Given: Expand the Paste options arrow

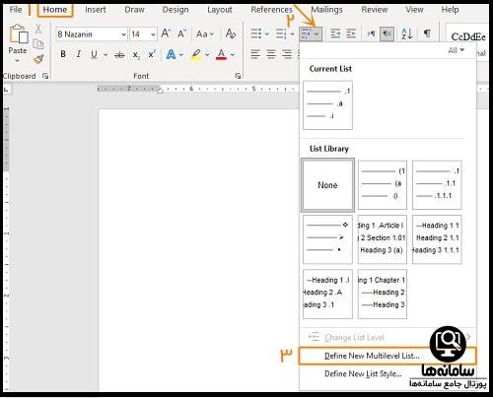Looking at the screenshot, I should [18, 60].
